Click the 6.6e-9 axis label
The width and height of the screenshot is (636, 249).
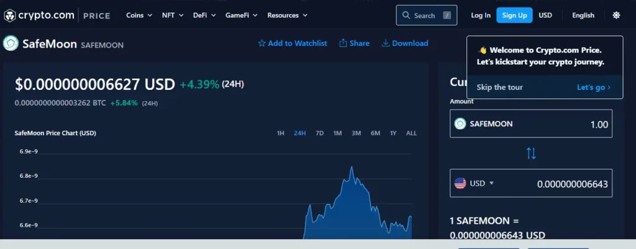click(x=29, y=225)
